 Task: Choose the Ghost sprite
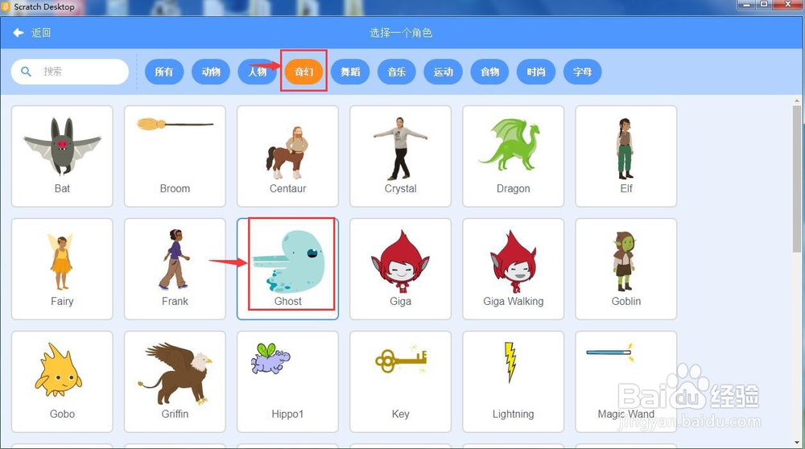tap(287, 269)
